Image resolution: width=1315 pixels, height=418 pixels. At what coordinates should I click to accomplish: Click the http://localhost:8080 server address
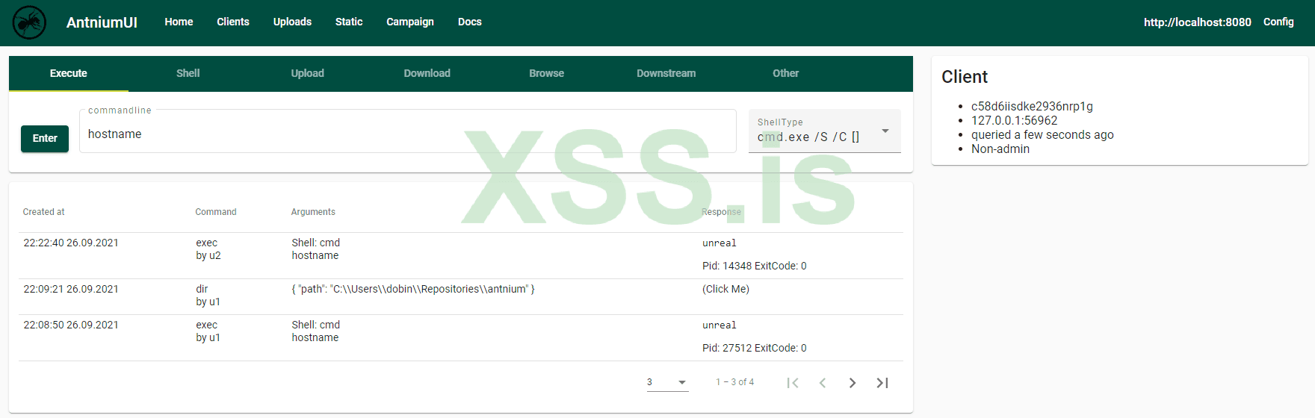[1198, 22]
